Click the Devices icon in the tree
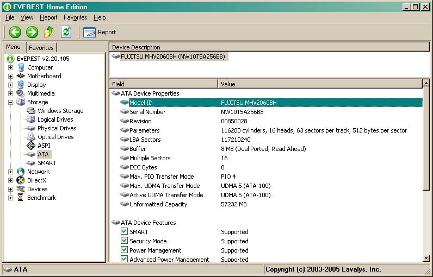The height and width of the screenshot is (277, 433). coord(21,189)
